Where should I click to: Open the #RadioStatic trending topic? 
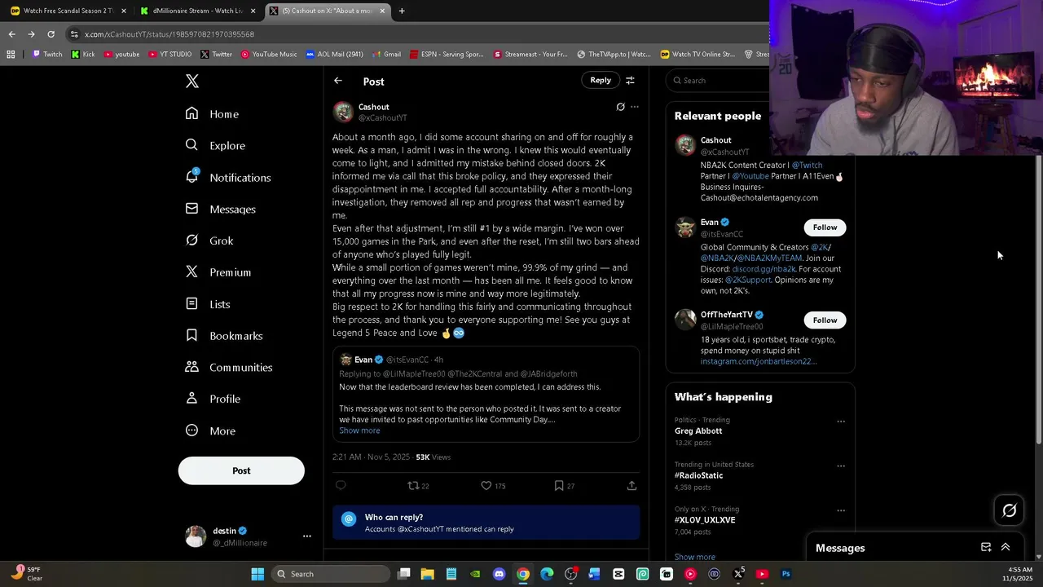click(698, 475)
